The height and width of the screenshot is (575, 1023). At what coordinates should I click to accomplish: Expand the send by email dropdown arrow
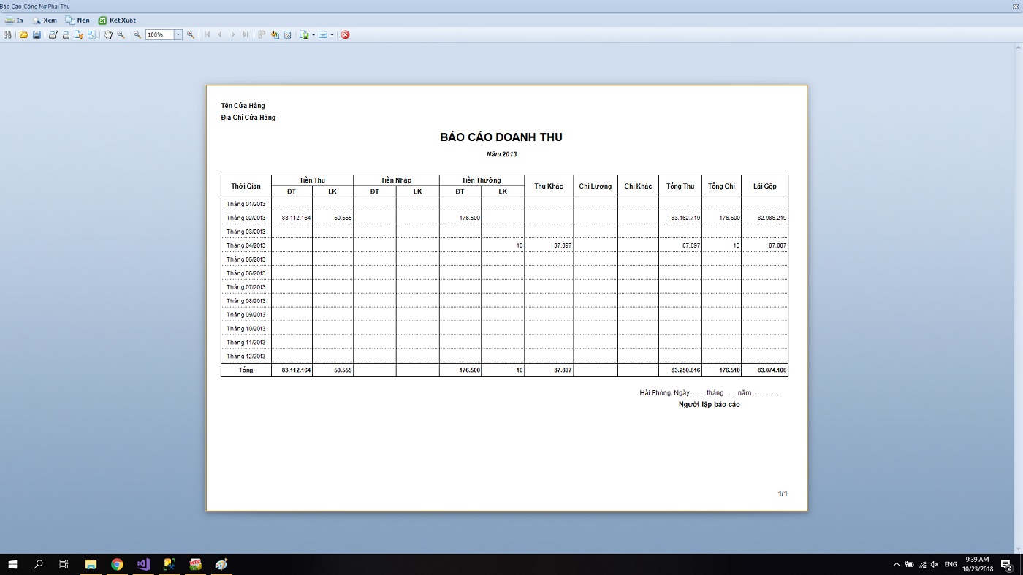(x=332, y=34)
